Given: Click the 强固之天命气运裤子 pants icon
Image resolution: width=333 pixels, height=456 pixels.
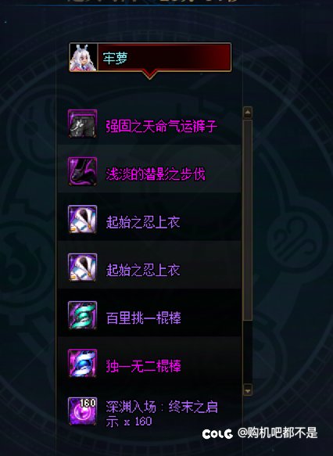Looking at the screenshot, I should point(82,124).
